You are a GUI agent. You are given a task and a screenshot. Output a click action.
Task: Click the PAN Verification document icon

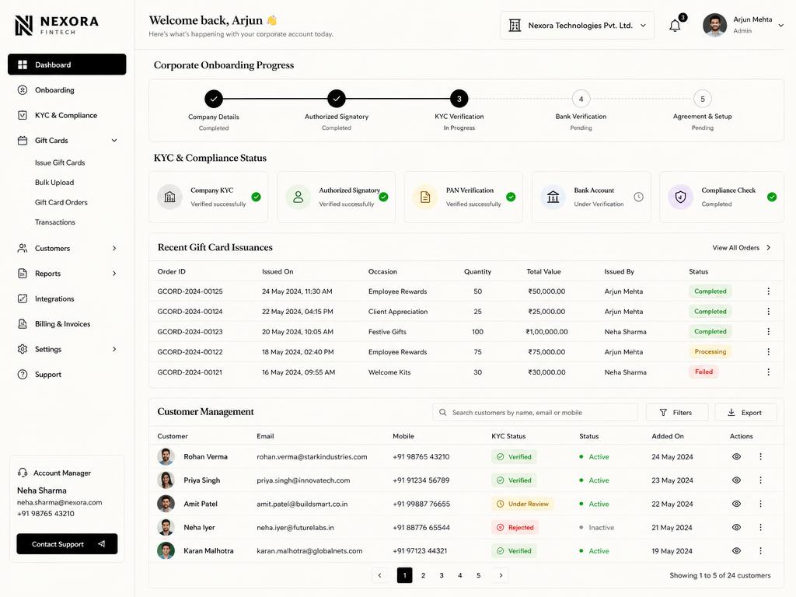point(425,197)
